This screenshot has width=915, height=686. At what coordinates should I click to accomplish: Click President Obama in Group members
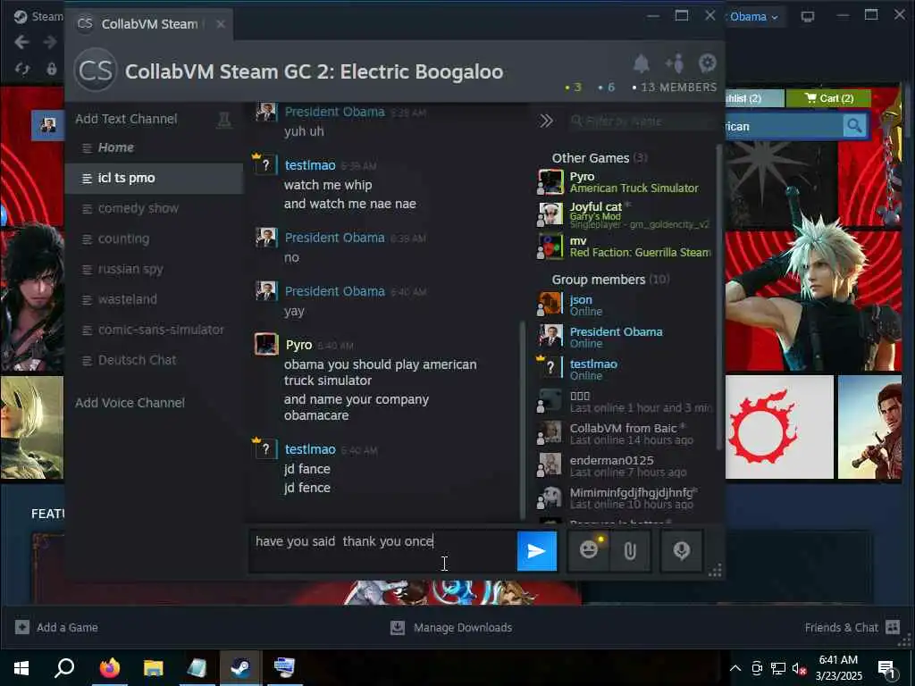click(x=625, y=337)
